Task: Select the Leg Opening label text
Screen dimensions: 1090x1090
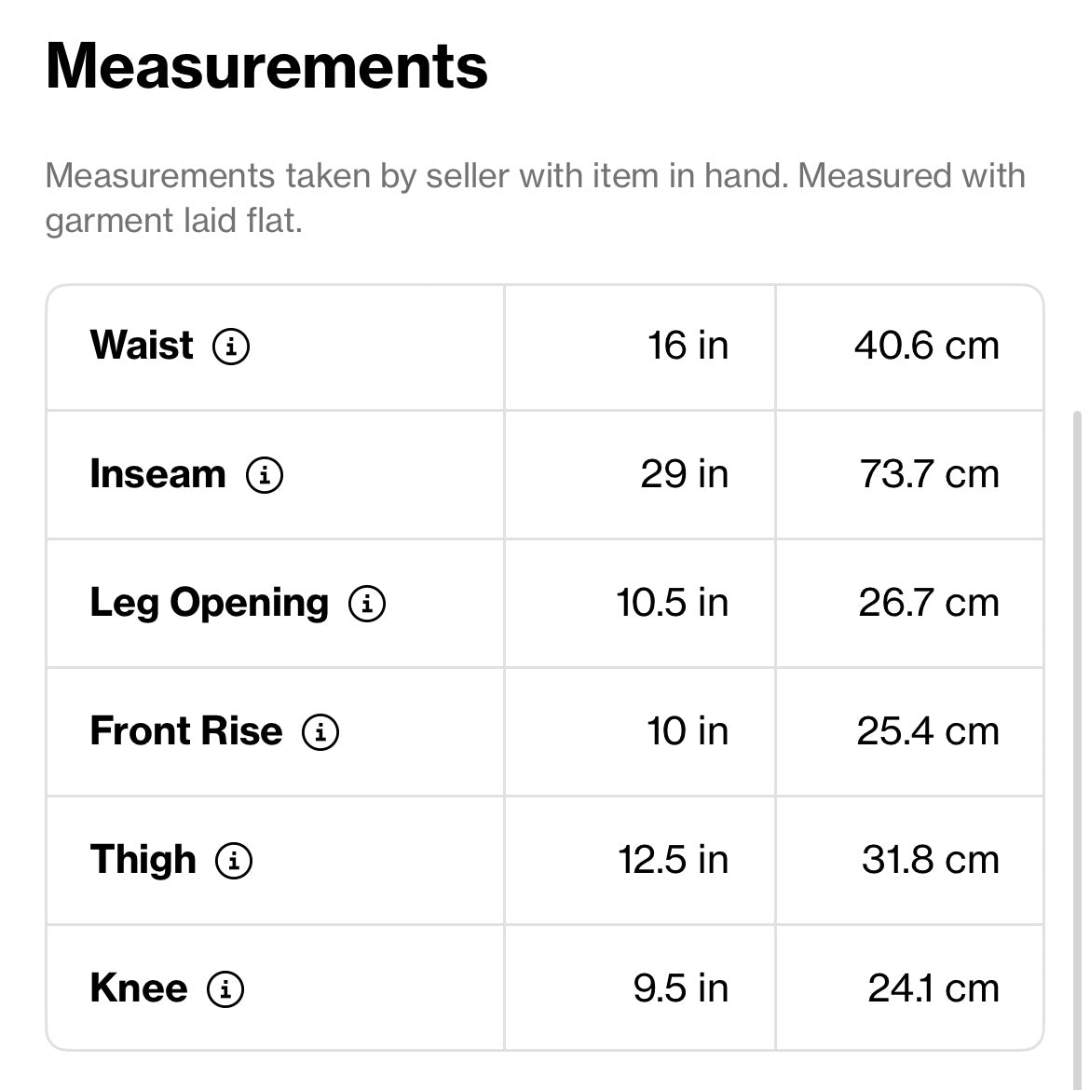Action: point(210,603)
